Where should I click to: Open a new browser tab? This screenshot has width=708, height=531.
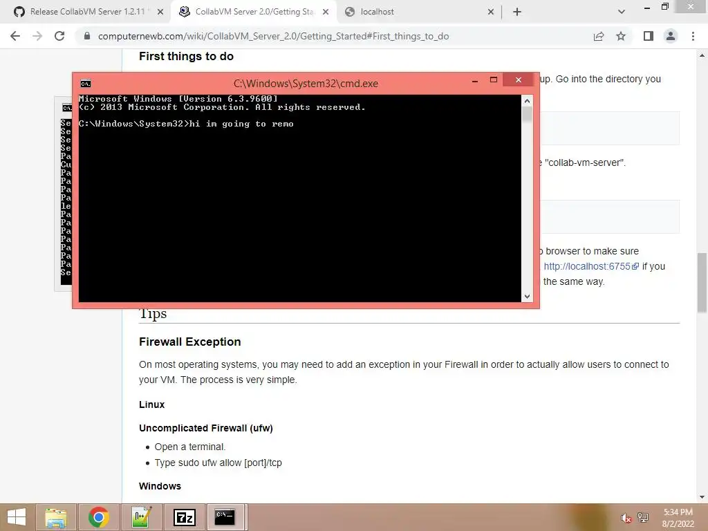517,12
